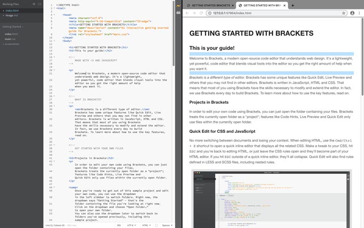Click the linting status circle in status bar

[156, 225]
